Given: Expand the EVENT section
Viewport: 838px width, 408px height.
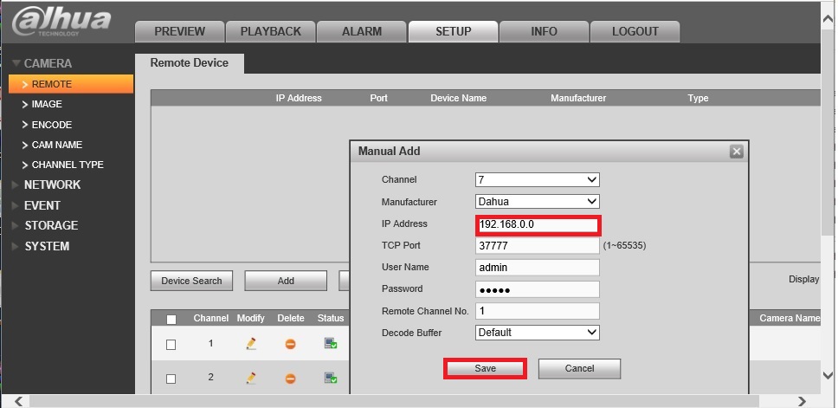Looking at the screenshot, I should pos(35,205).
